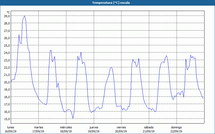The image size is (215, 134).
Task: Click the 29,0 y-axis value
Action: coord(7,16)
